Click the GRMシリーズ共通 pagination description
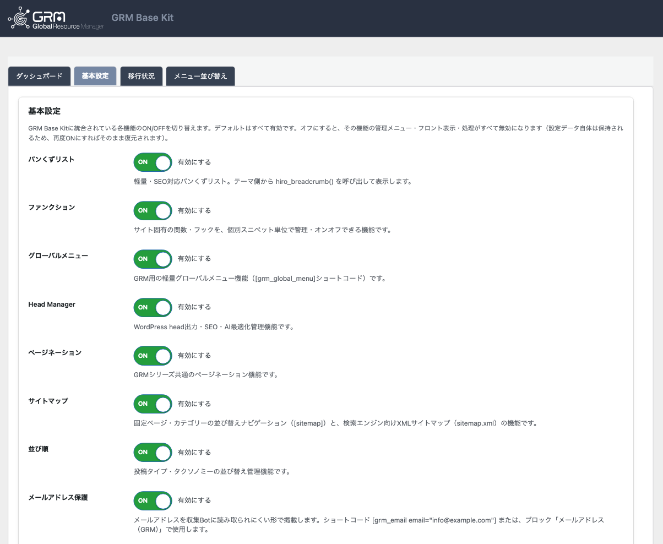This screenshot has height=544, width=663. point(205,375)
